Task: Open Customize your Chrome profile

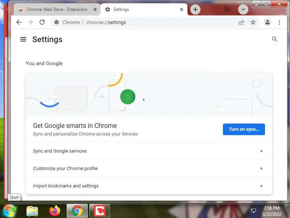Action: click(149, 169)
